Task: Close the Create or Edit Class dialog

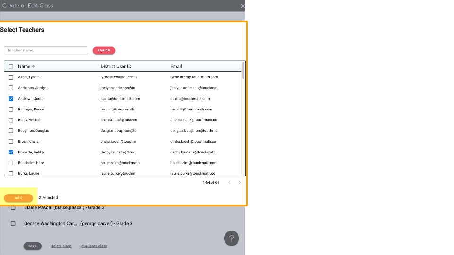Action: (x=242, y=6)
